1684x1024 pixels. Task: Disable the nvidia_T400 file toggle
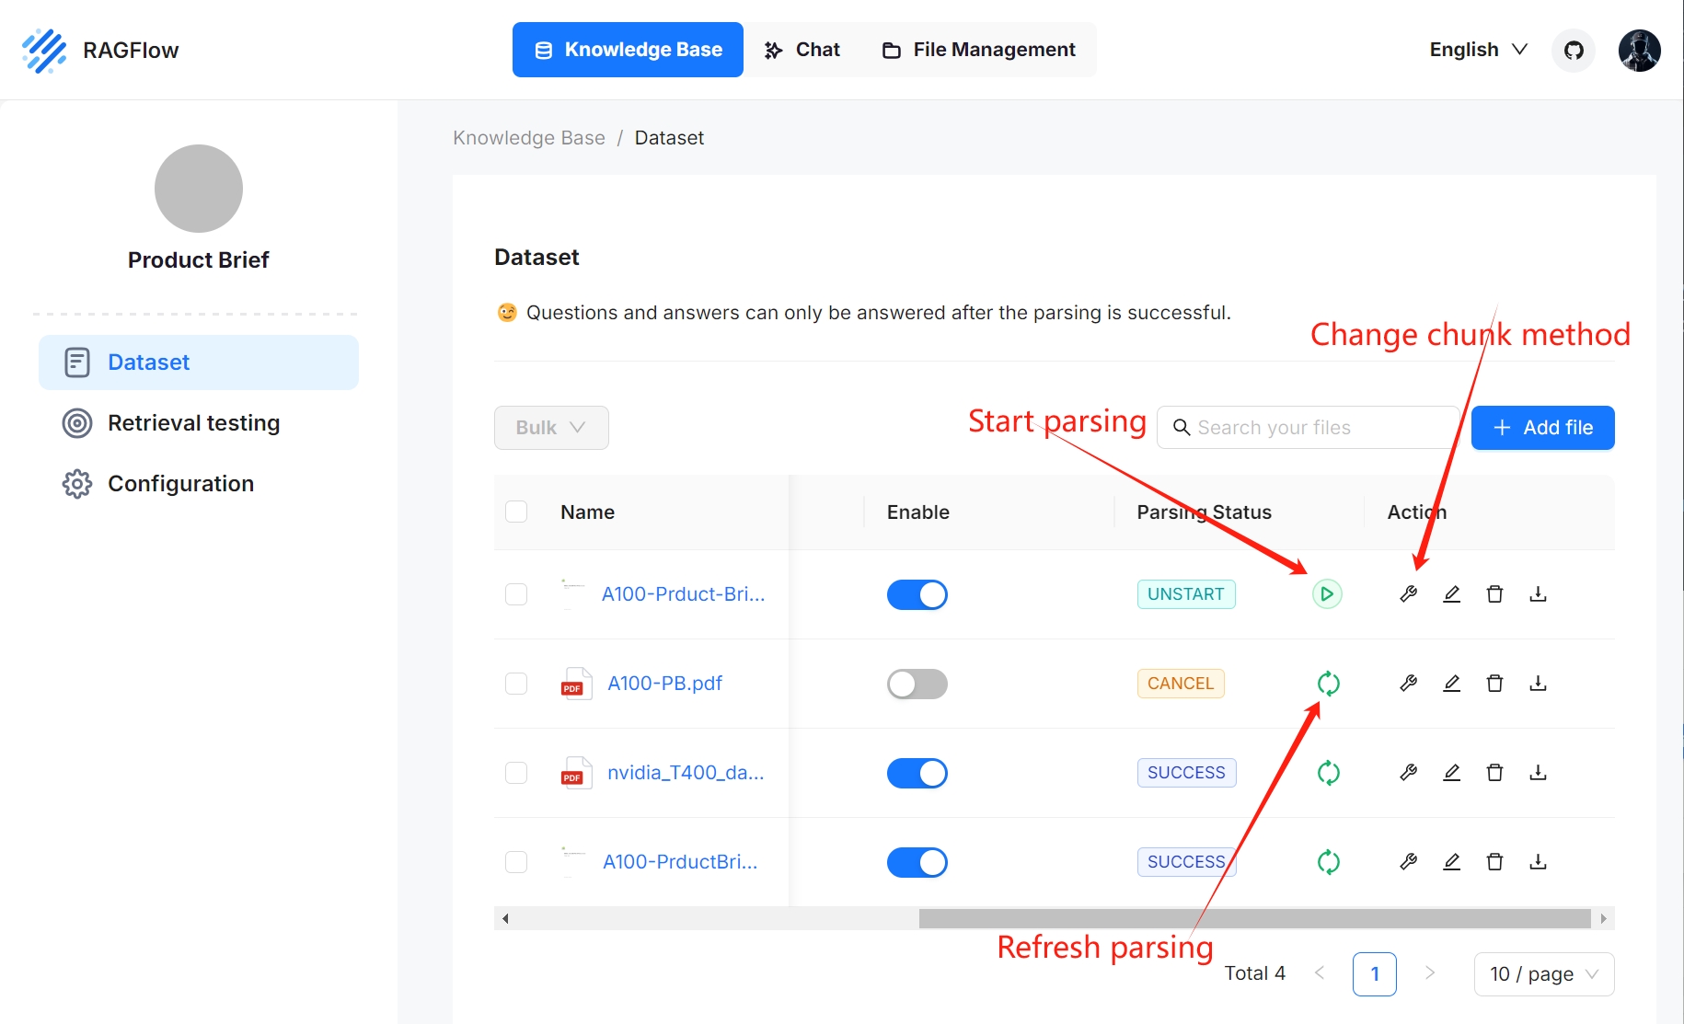pos(917,773)
